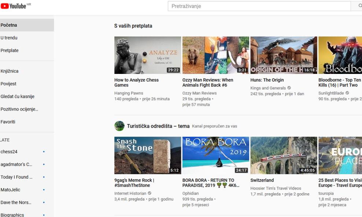The width and height of the screenshot is (362, 217).
Task: Go to Pretplate in sidebar
Action: pos(10,50)
